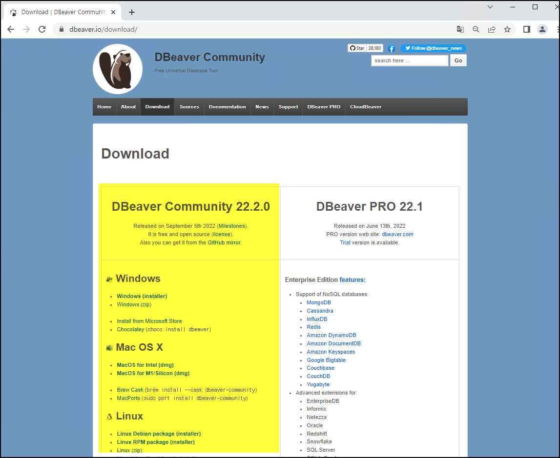Click the Go search button
Image resolution: width=560 pixels, height=458 pixels.
tap(458, 60)
